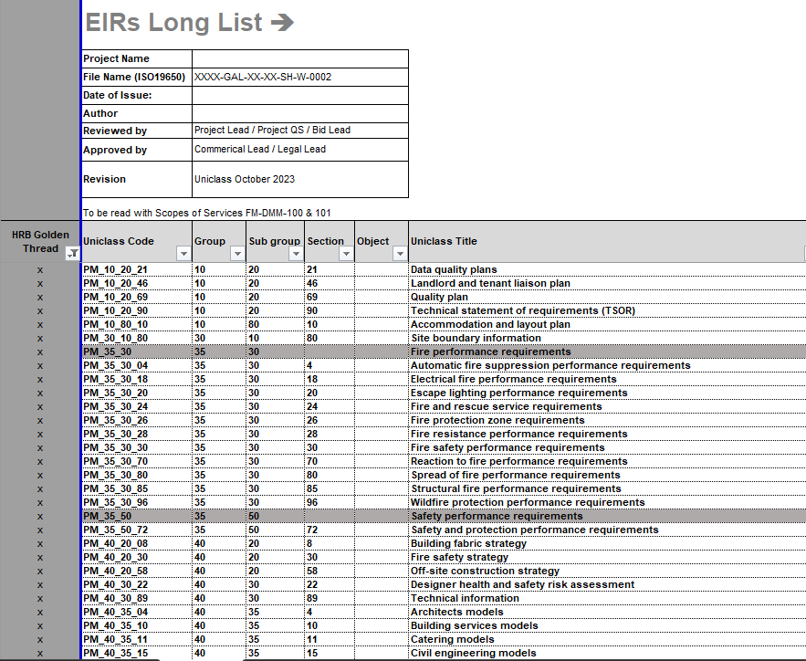This screenshot has width=806, height=661.
Task: Select 'Reaction to fire performance requirements' cell
Action: tap(607, 462)
